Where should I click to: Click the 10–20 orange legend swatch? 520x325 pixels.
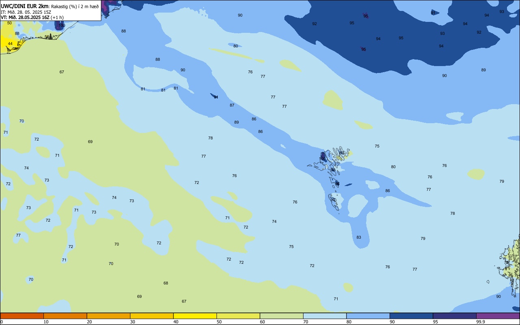pos(65,316)
